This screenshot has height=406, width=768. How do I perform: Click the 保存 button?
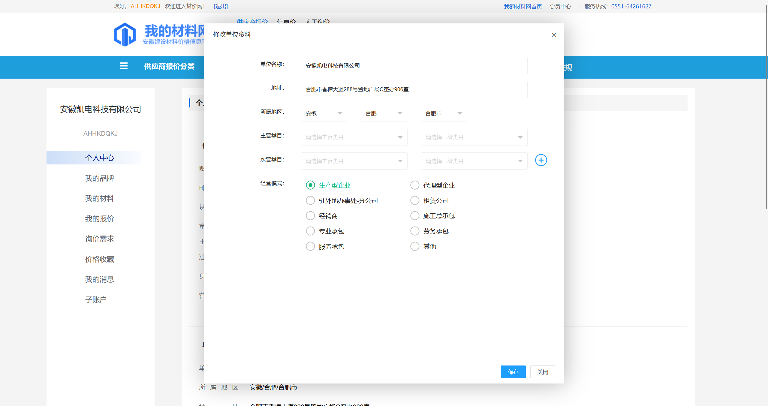tap(513, 372)
